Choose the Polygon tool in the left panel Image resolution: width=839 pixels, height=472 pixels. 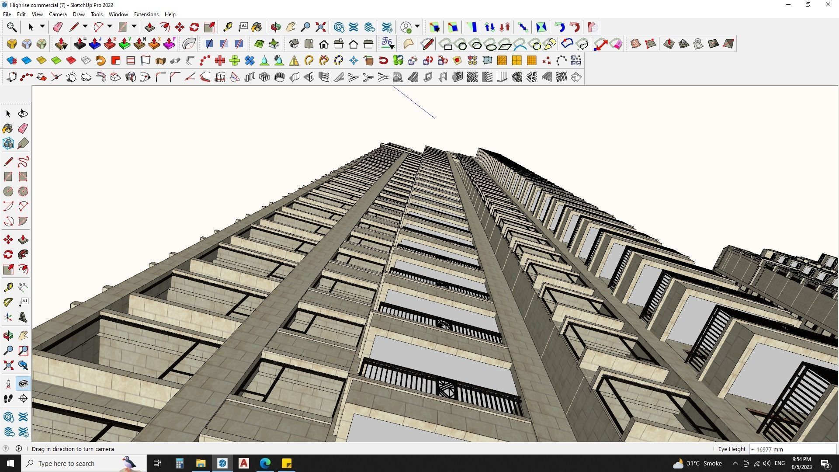[23, 191]
